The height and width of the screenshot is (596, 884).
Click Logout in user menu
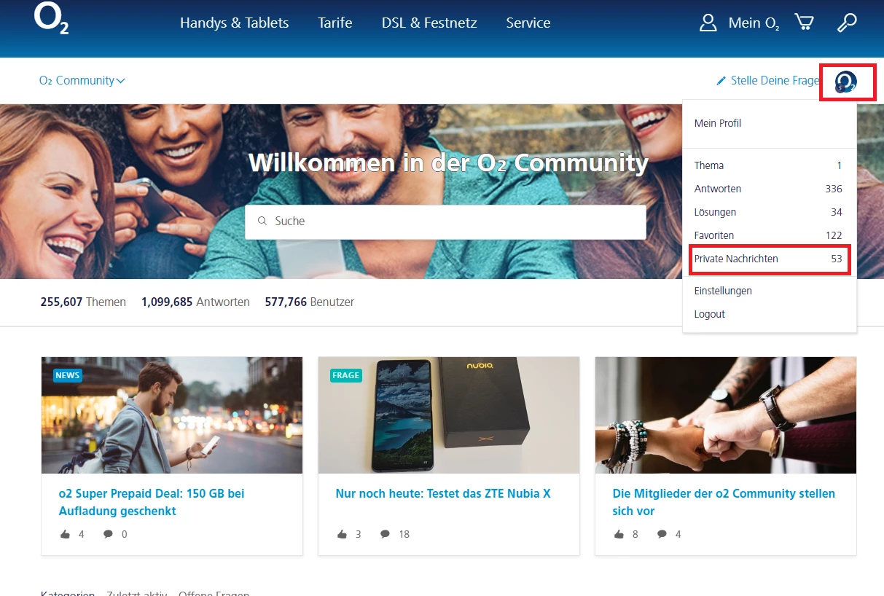[710, 314]
